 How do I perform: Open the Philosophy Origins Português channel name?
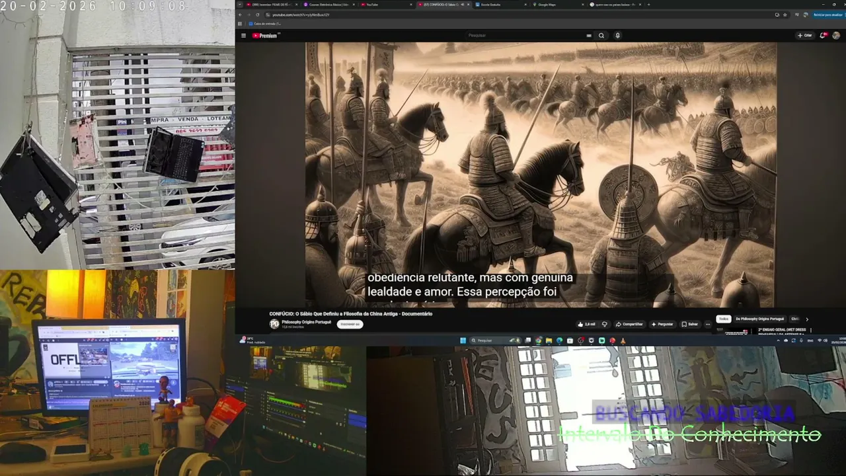[x=306, y=322]
